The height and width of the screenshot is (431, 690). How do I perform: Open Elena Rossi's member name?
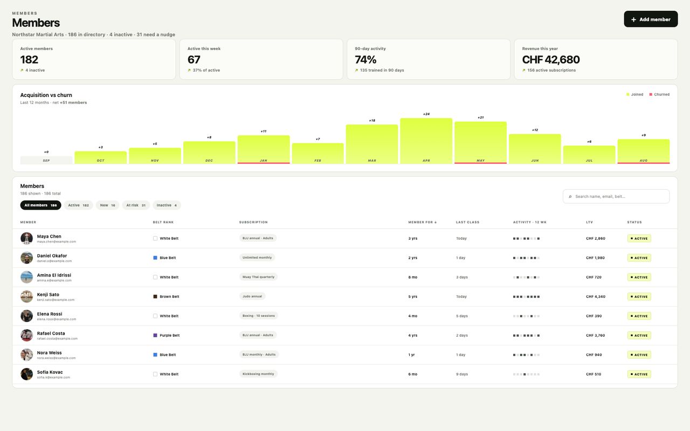[x=50, y=314]
